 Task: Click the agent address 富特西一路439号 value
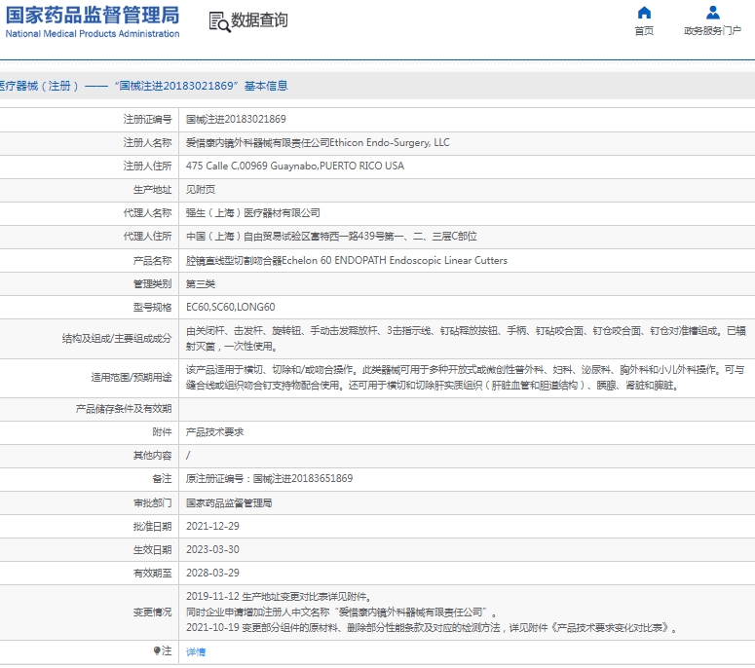pos(331,237)
